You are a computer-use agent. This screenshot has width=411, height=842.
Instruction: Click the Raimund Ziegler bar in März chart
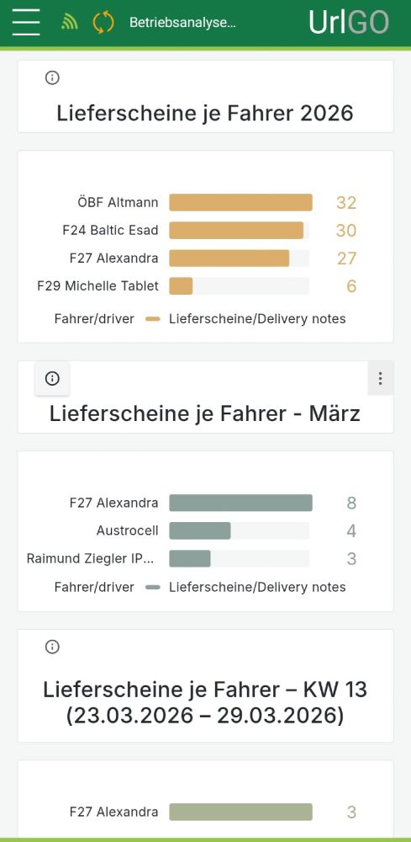pos(190,559)
